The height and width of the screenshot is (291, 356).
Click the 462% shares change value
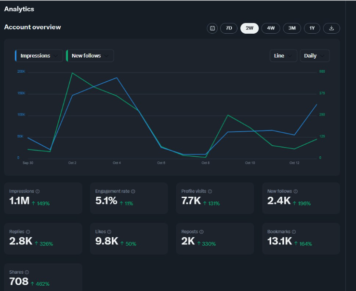click(x=42, y=284)
